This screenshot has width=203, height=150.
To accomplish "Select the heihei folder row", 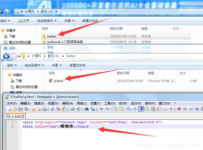I will [x=116, y=36].
